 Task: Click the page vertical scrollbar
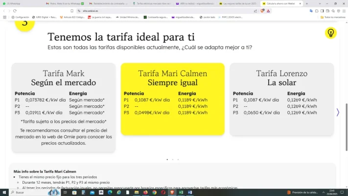(346, 127)
